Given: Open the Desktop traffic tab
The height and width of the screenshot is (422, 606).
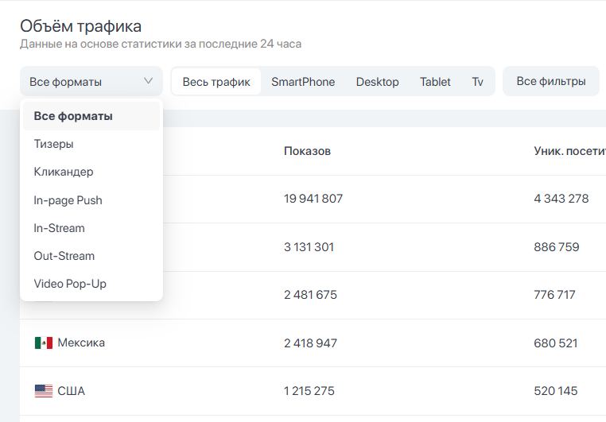Looking at the screenshot, I should tap(377, 82).
